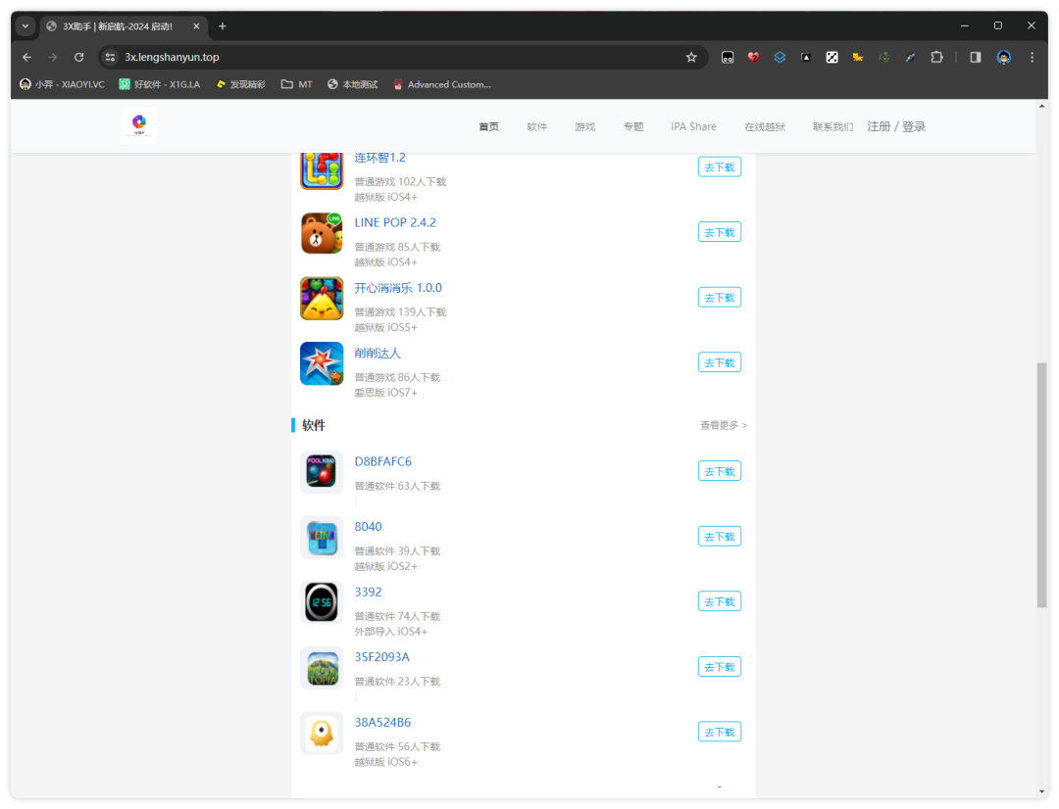Open the 好软件 - X1G.LA bookmark

[160, 84]
